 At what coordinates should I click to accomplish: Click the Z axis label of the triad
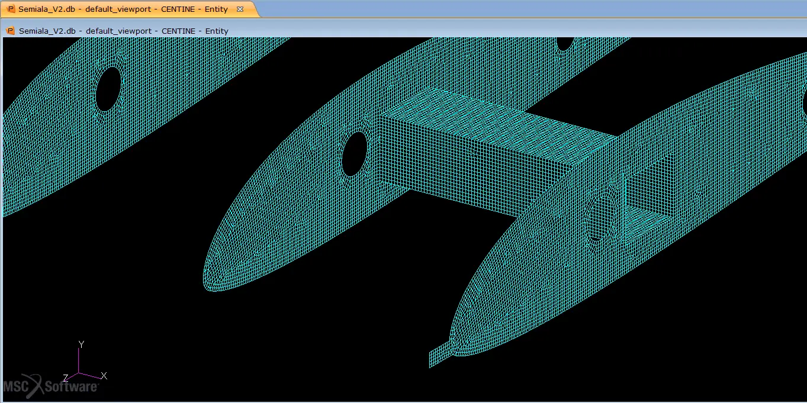coord(66,378)
